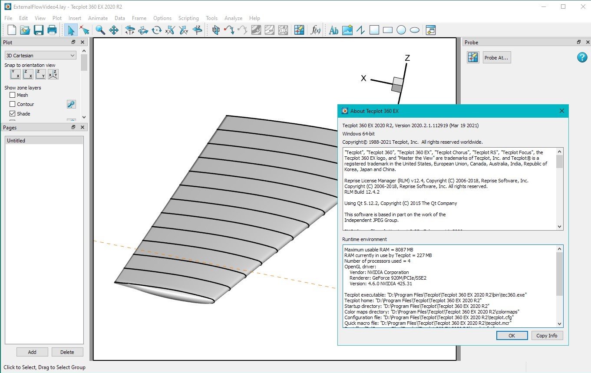Select the Add Streamtrace tool
The image size is (591, 373).
[x=229, y=30]
